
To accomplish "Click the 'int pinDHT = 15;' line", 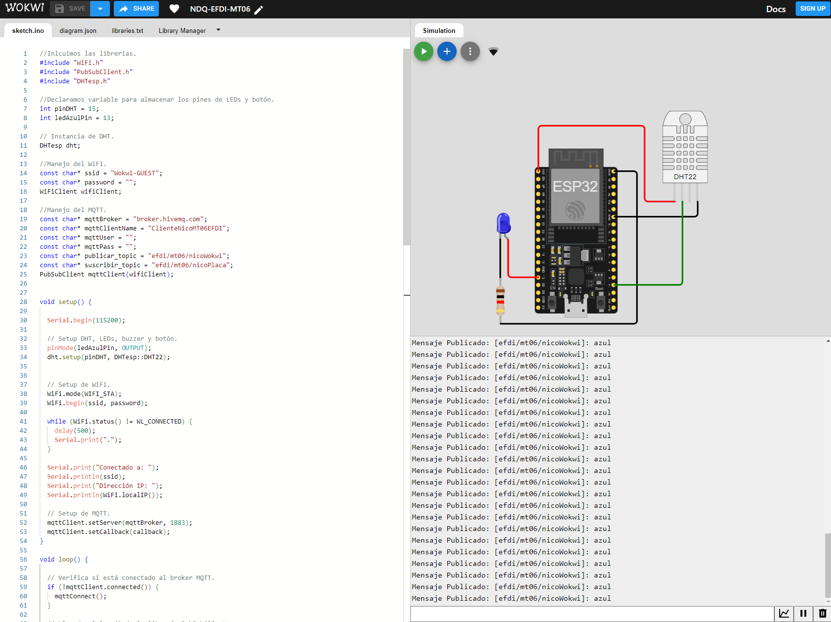I will (x=69, y=109).
